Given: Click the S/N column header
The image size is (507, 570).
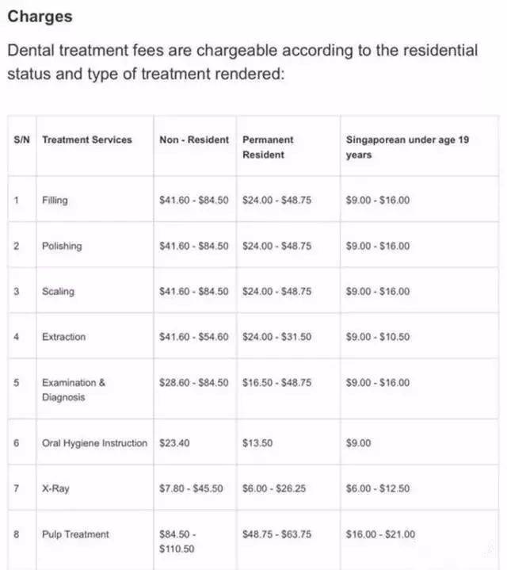Looking at the screenshot, I should point(22,140).
